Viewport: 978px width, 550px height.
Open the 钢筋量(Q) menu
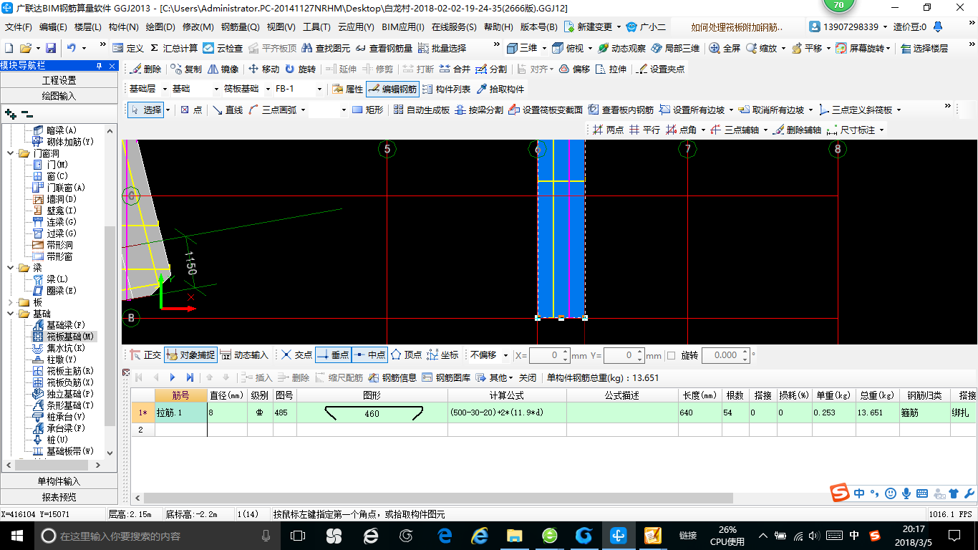pyautogui.click(x=240, y=27)
